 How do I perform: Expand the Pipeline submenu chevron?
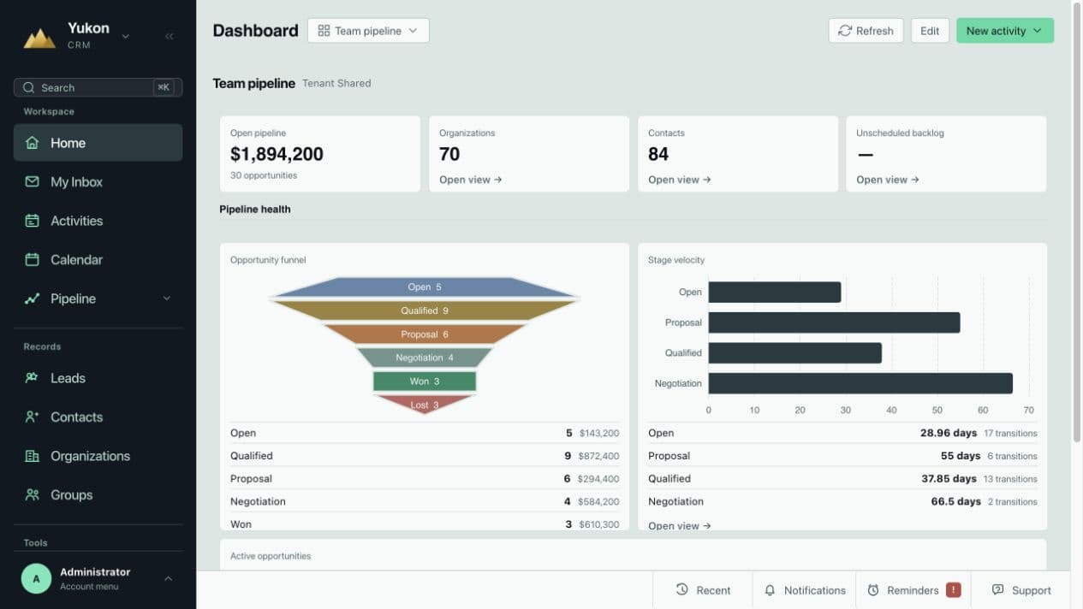pyautogui.click(x=167, y=299)
